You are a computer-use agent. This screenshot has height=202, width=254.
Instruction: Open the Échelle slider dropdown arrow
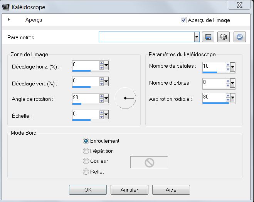click(106, 115)
